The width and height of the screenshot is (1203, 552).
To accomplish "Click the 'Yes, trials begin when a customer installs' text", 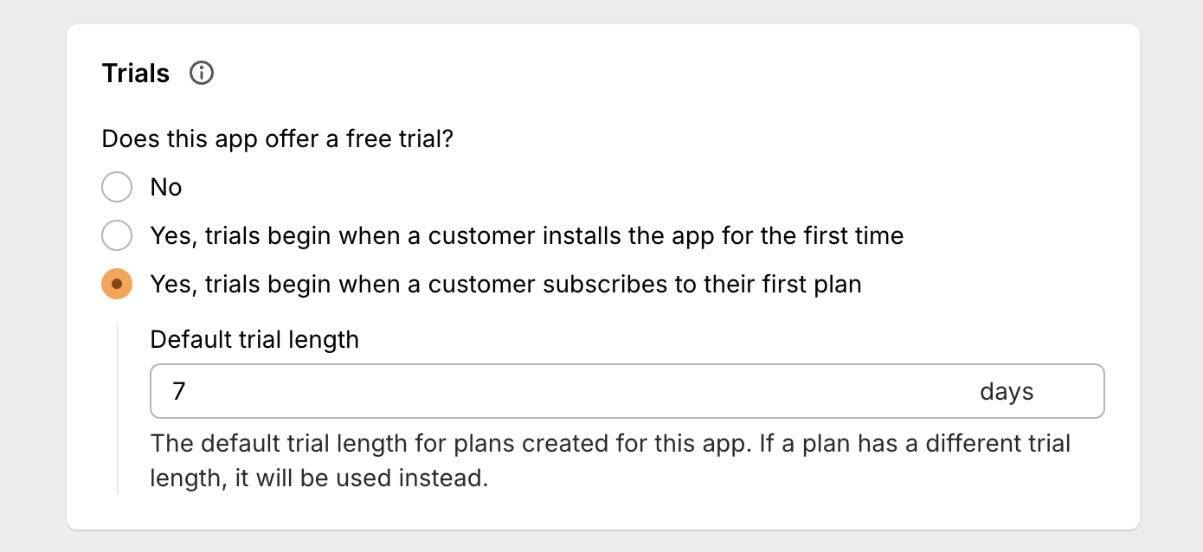I will coord(525,235).
